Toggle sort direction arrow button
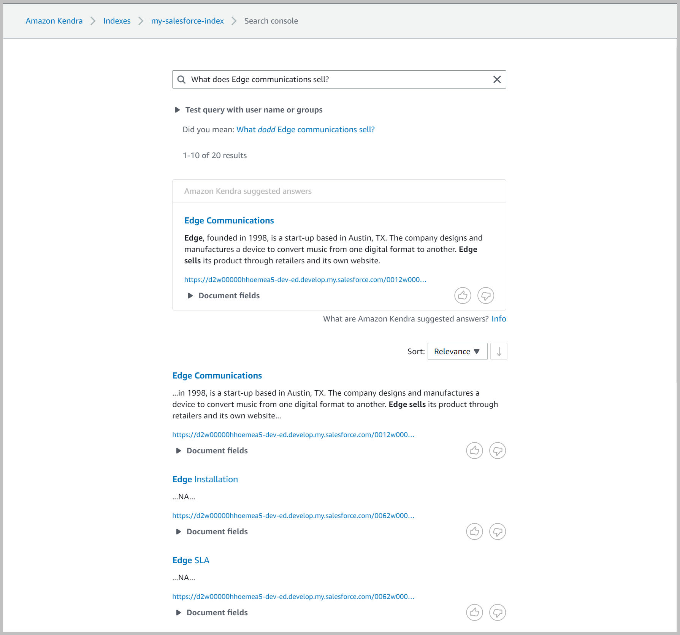Image resolution: width=680 pixels, height=635 pixels. (x=499, y=352)
